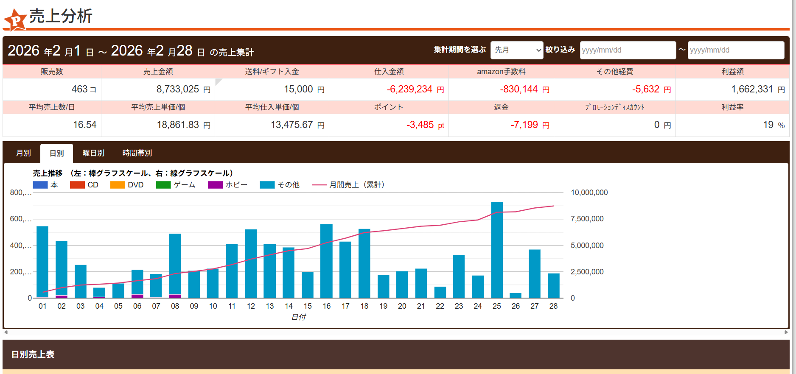Toggle the ホビー legend purple swatch
This screenshot has width=796, height=374.
[x=215, y=185]
